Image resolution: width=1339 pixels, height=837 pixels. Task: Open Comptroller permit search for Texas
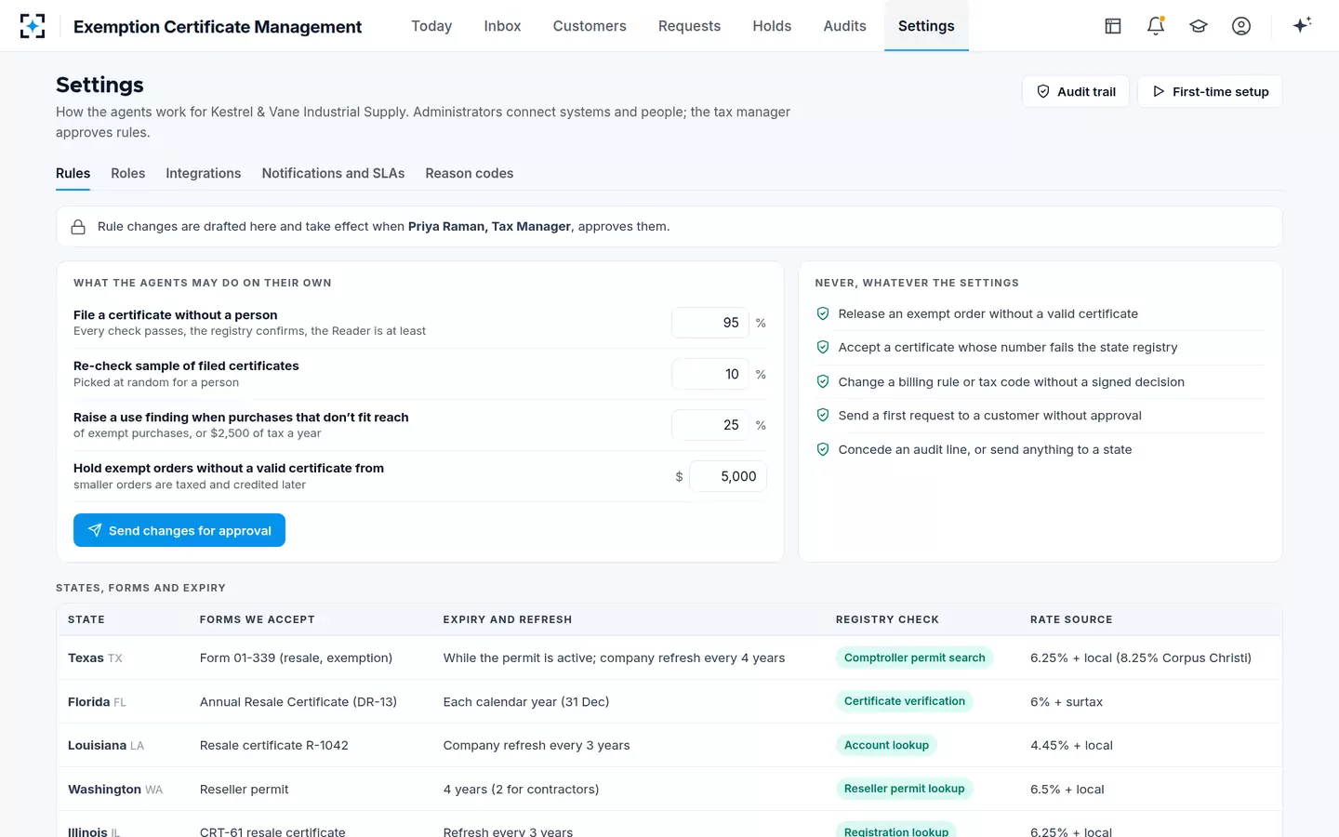click(x=915, y=658)
